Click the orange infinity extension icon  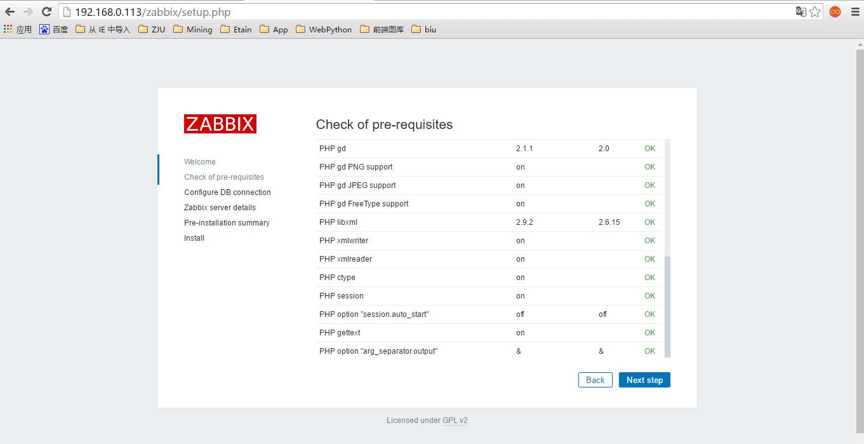pyautogui.click(x=835, y=11)
